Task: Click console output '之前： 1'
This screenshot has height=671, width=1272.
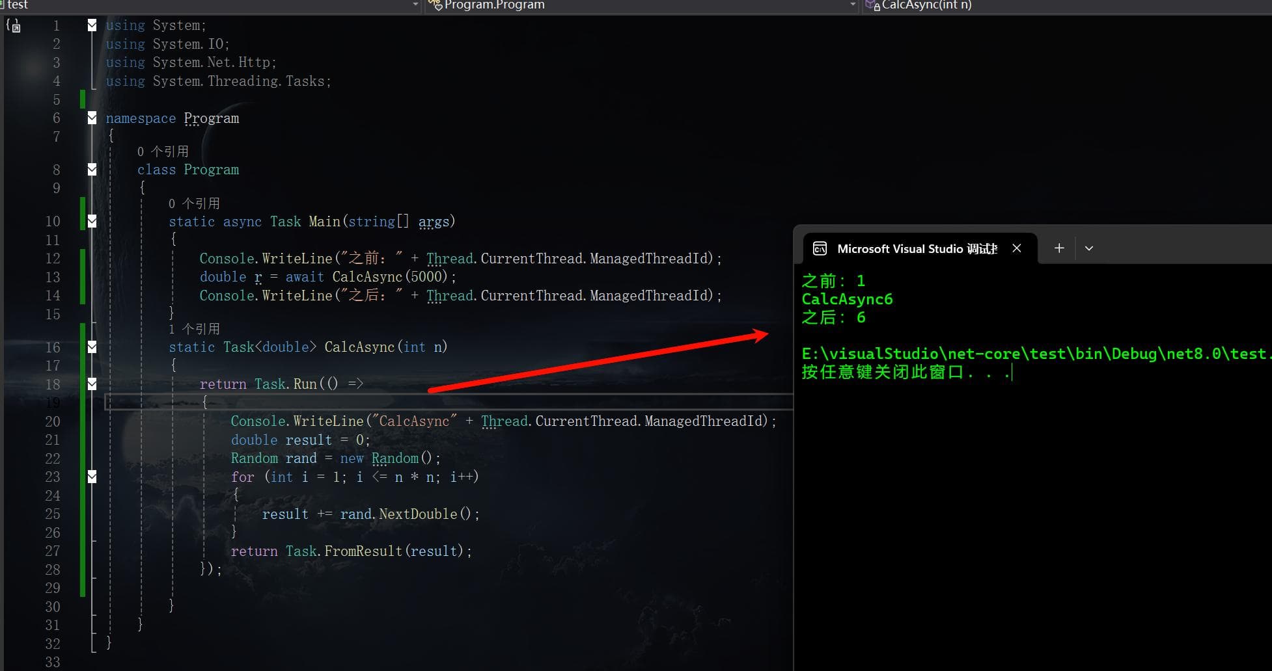Action: [833, 281]
